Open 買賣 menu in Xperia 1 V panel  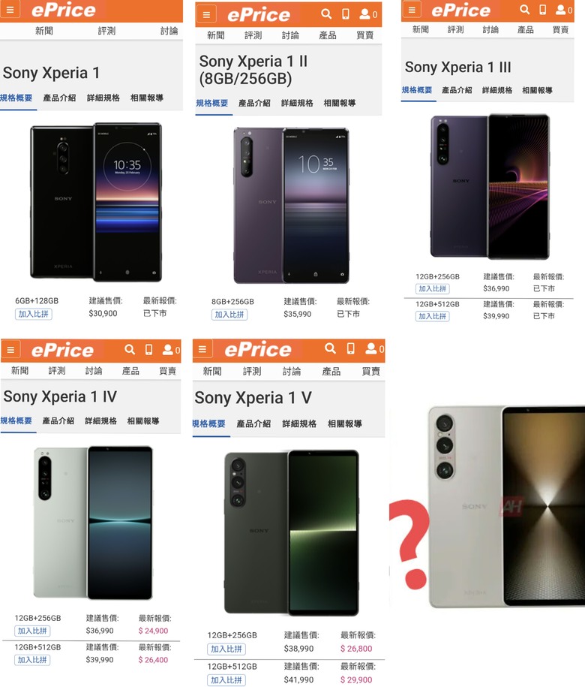370,372
